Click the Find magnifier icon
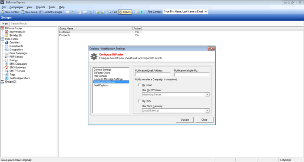The image size is (304, 162). (x=110, y=12)
